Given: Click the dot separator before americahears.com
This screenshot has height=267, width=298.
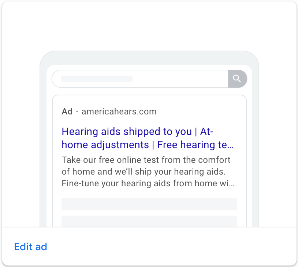Looking at the screenshot, I should pos(77,112).
